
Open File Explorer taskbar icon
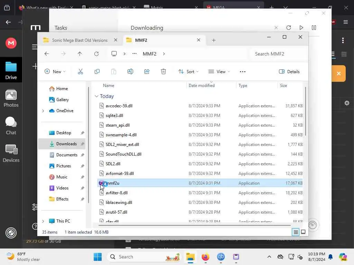pyautogui.click(x=190, y=257)
